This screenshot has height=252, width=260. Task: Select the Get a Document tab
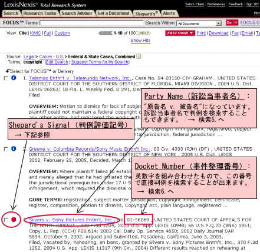[x=113, y=14]
